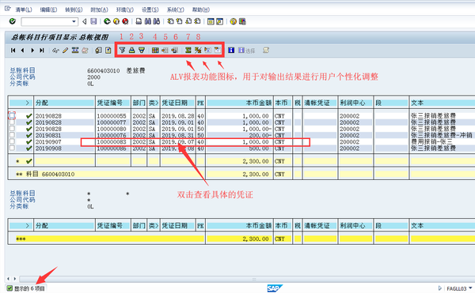Go to first page with the page icon
Image resolution: width=475 pixels, height=293 pixels.
[171, 21]
